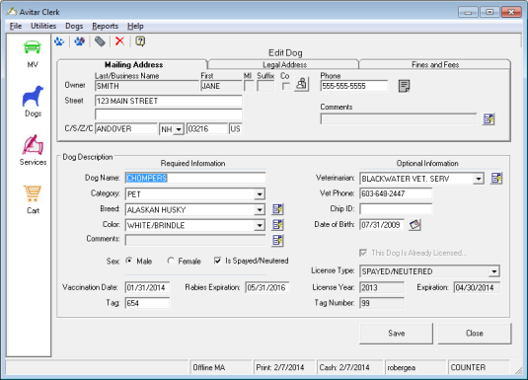Open the notes icon next to Phone

pyautogui.click(x=404, y=86)
